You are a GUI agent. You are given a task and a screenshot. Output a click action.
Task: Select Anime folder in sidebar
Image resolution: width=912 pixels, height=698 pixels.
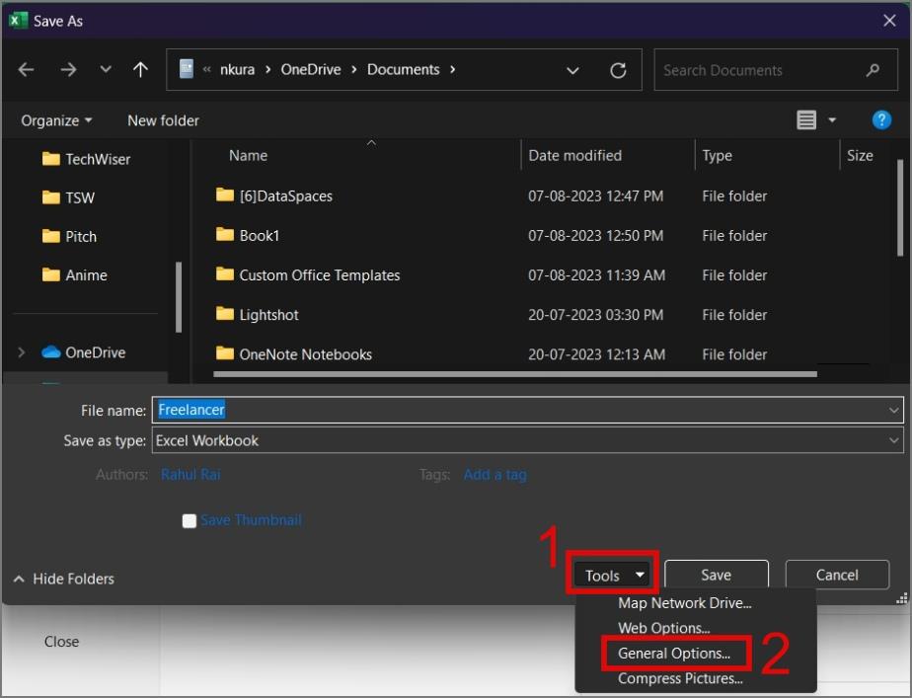[x=74, y=275]
